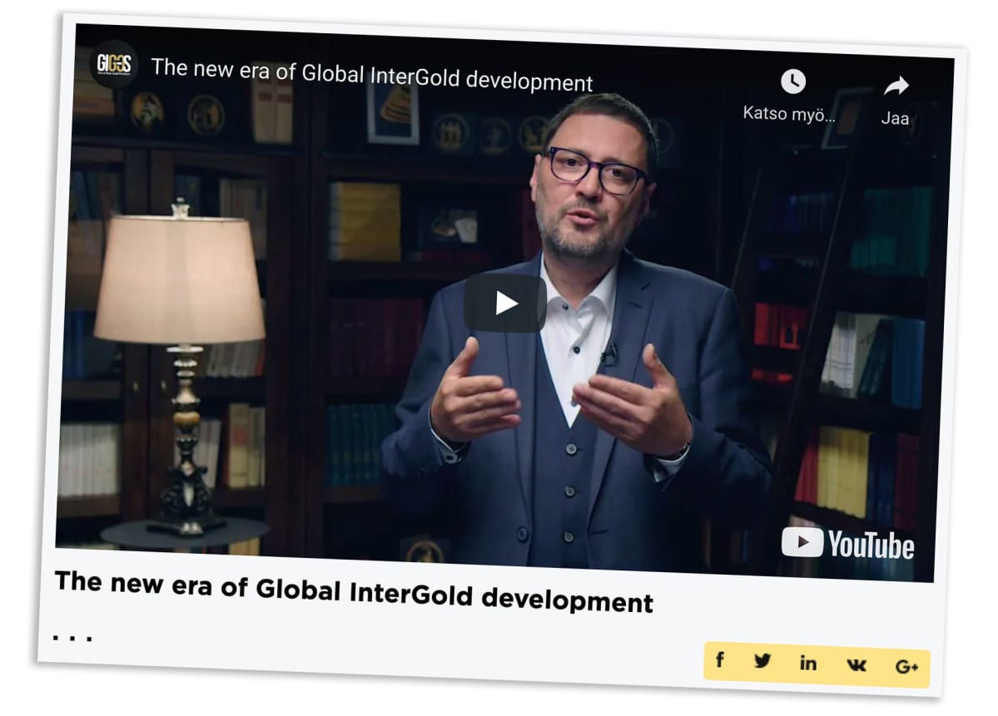The width and height of the screenshot is (998, 716).
Task: Play the Global InterGold video
Action: [x=505, y=303]
